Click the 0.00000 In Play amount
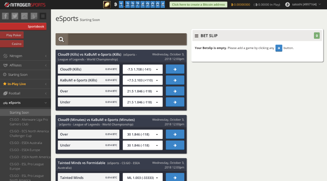Screen dimensions: 327x181 [267, 5]
